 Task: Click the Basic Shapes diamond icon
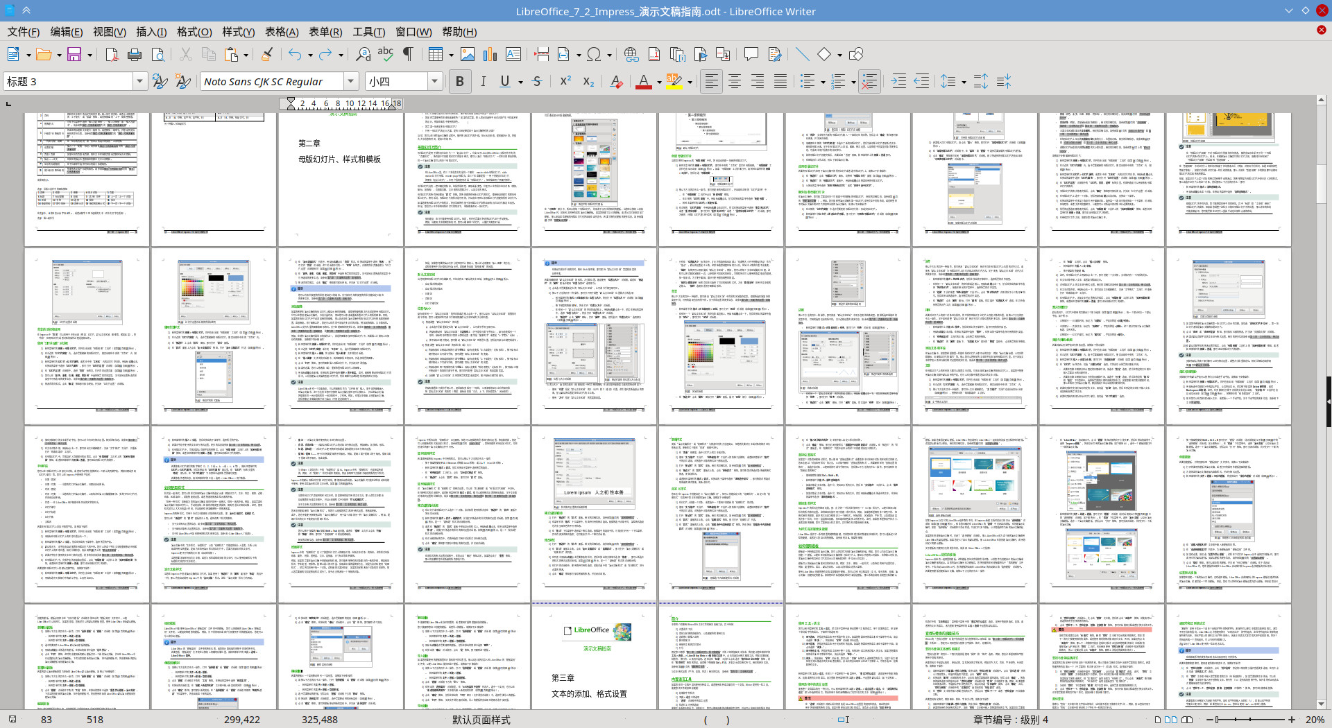[x=824, y=54]
